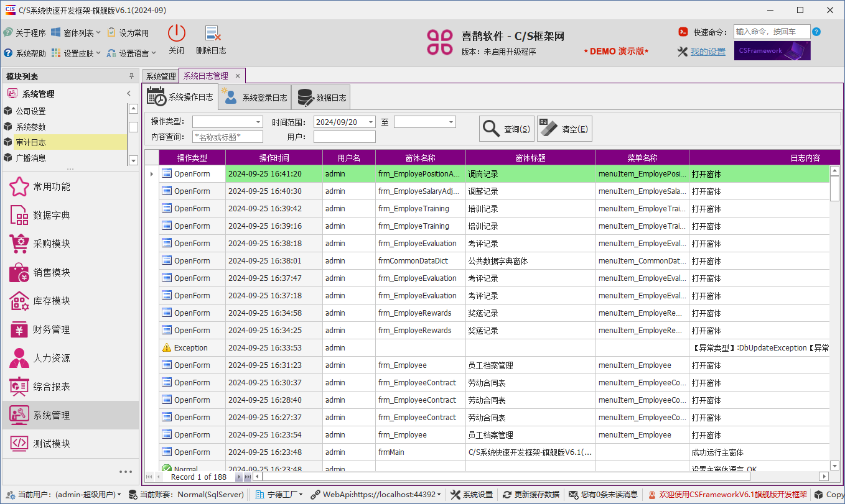Switch to the 系统管理 document tab
845x504 pixels.
click(161, 76)
